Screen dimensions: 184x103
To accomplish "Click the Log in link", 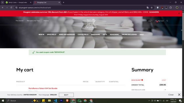I will (x=149, y=21).
